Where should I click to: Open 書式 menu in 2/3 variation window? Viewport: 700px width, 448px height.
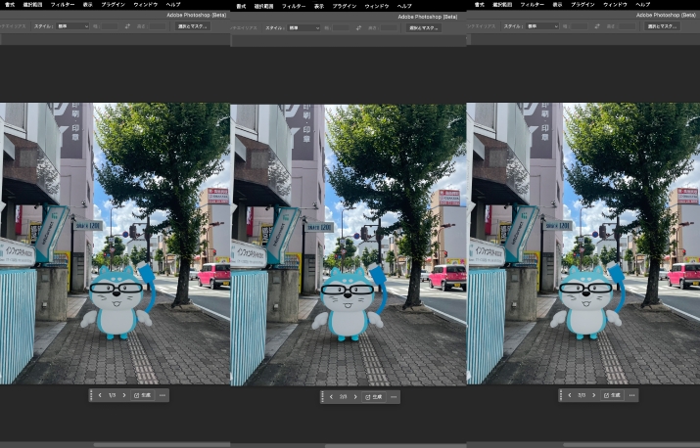tap(241, 6)
